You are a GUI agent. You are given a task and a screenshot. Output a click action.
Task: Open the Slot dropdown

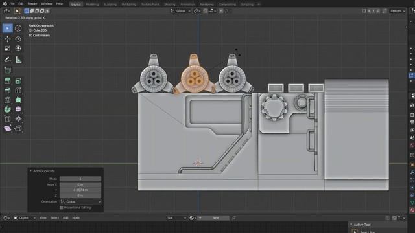(x=176, y=218)
